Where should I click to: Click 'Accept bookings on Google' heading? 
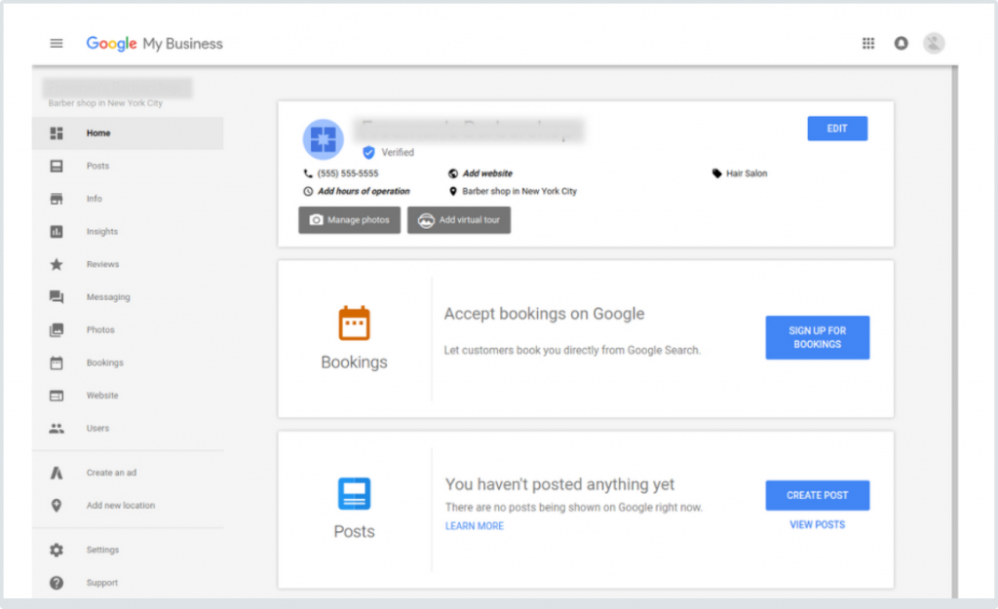[544, 314]
